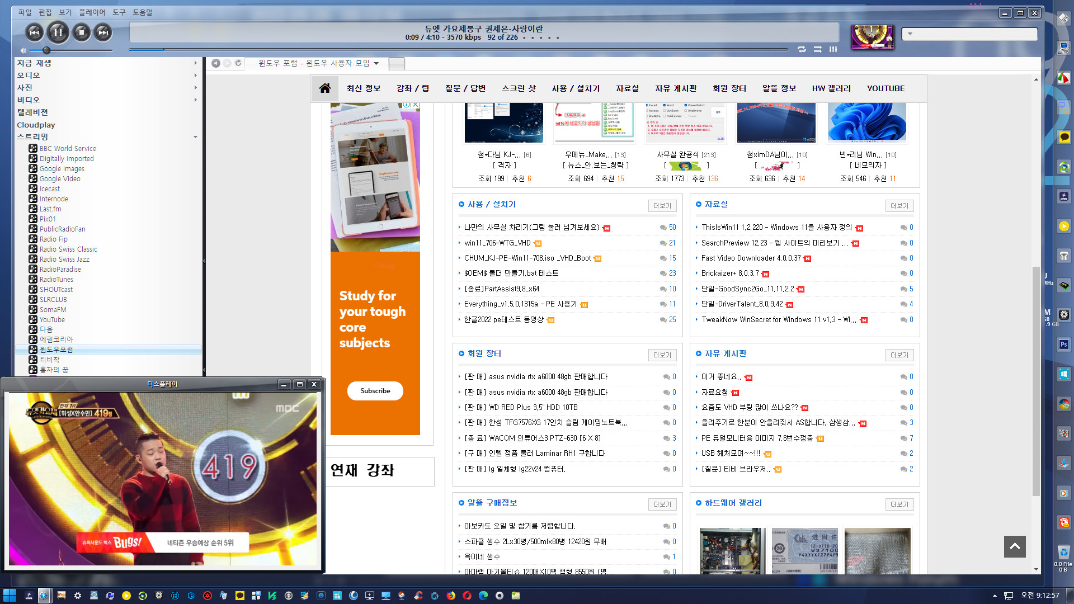The width and height of the screenshot is (1074, 604).
Task: Click the scroll-to-top arrow button
Action: (1015, 546)
